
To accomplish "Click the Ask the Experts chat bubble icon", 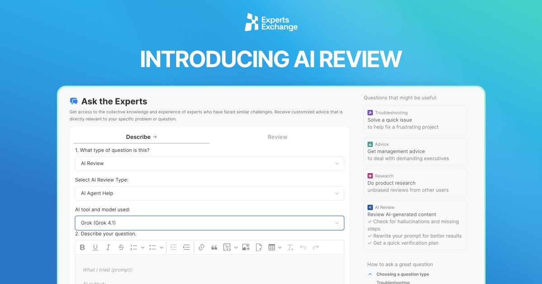I will 74,101.
